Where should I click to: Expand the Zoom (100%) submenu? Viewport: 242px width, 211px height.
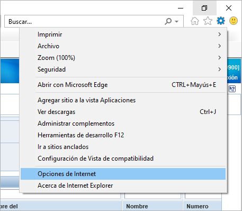tap(123, 58)
